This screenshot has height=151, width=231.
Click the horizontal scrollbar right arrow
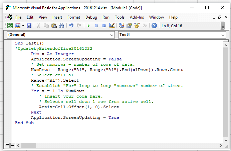221,145
